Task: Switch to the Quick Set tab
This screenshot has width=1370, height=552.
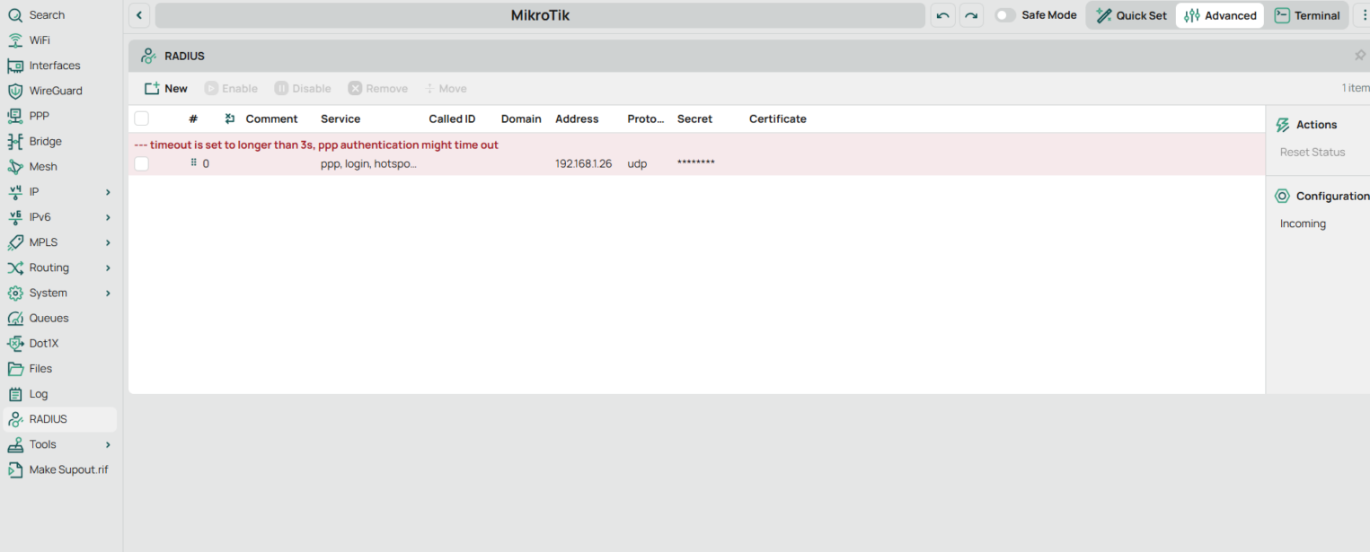Action: 1131,15
